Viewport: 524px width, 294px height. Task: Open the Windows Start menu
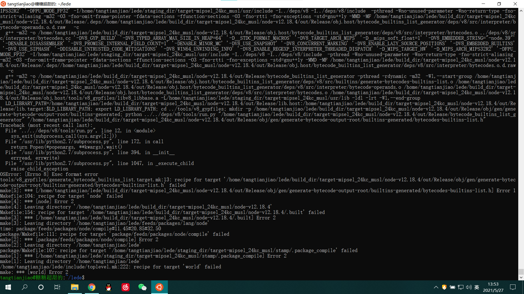pyautogui.click(x=8, y=287)
